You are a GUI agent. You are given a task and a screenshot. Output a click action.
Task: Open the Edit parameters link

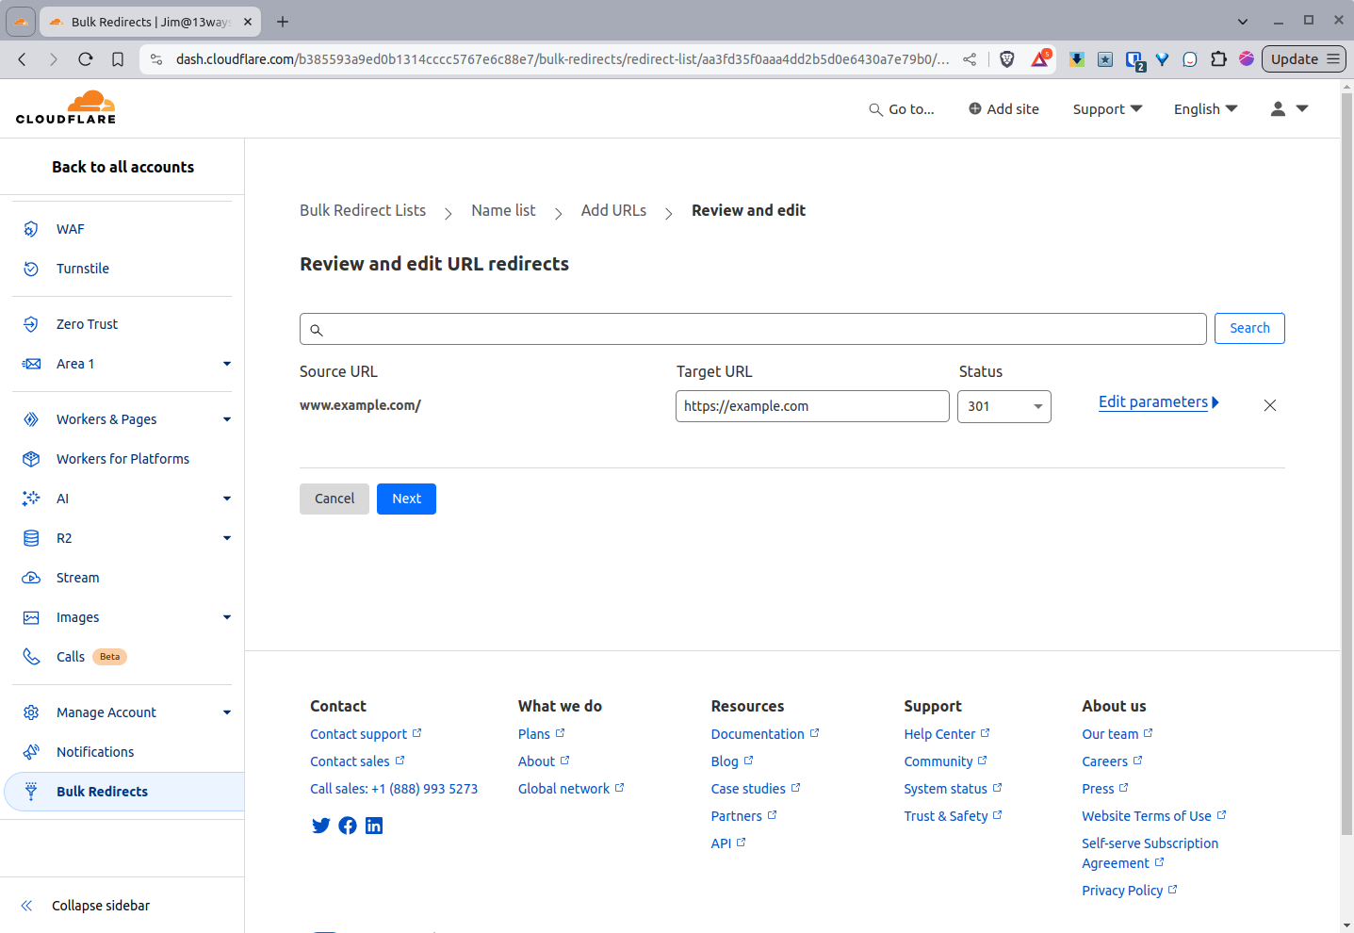pos(1154,401)
